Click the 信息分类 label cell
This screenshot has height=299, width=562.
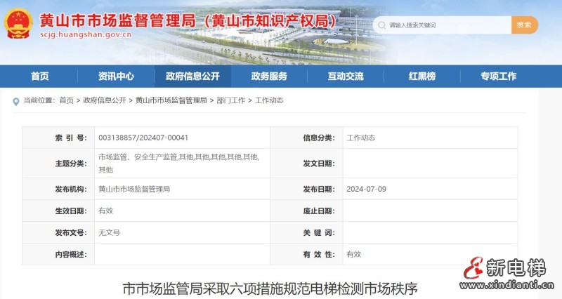point(307,138)
